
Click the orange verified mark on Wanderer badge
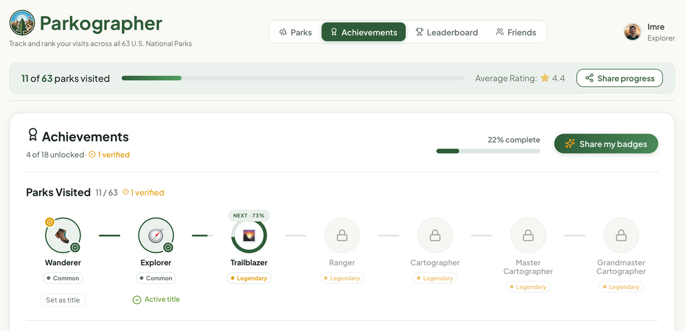pos(50,222)
